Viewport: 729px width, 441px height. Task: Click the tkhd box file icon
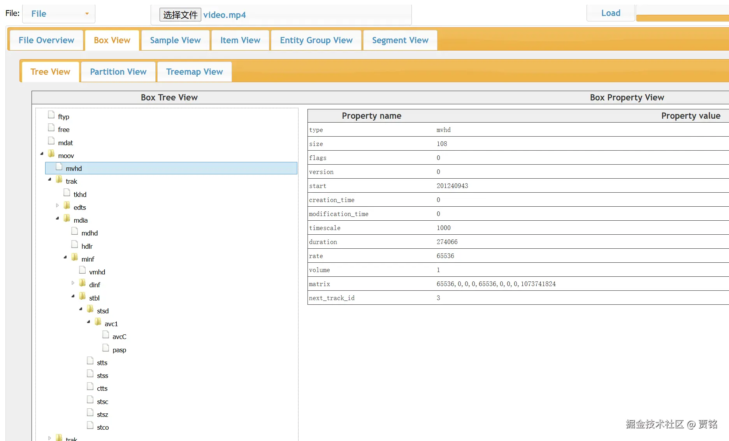67,193
